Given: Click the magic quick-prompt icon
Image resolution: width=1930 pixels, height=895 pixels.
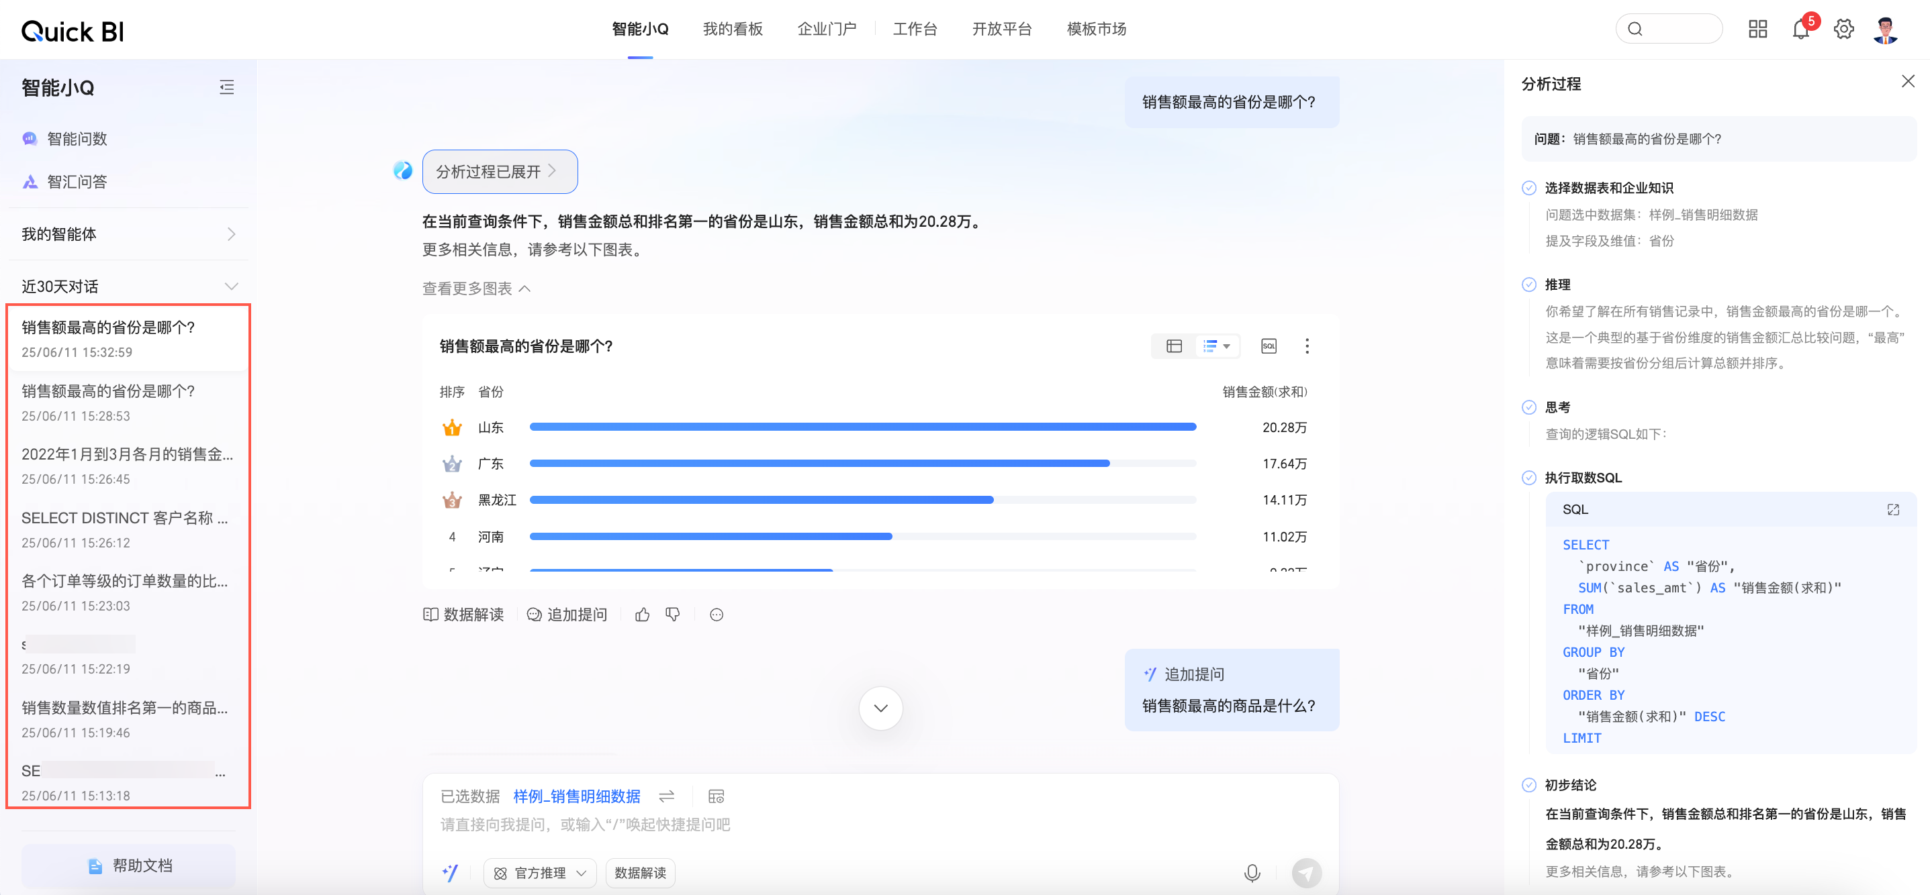Looking at the screenshot, I should (x=449, y=873).
